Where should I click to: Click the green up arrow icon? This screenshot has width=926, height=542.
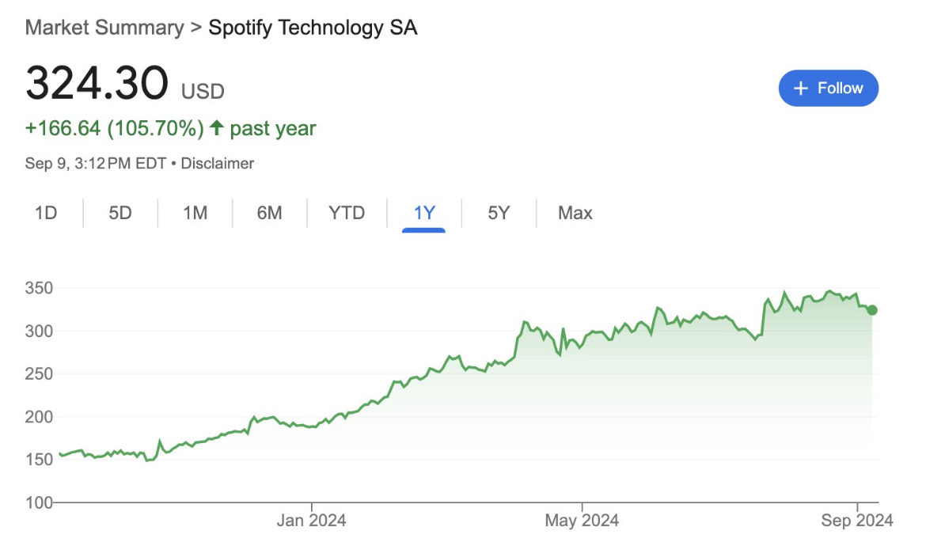pos(216,128)
